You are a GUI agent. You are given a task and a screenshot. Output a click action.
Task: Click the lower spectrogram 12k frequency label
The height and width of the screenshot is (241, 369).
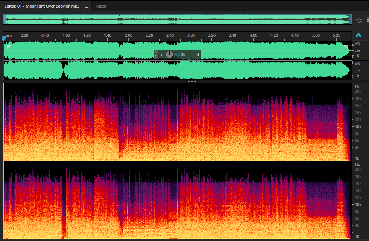pos(358,197)
